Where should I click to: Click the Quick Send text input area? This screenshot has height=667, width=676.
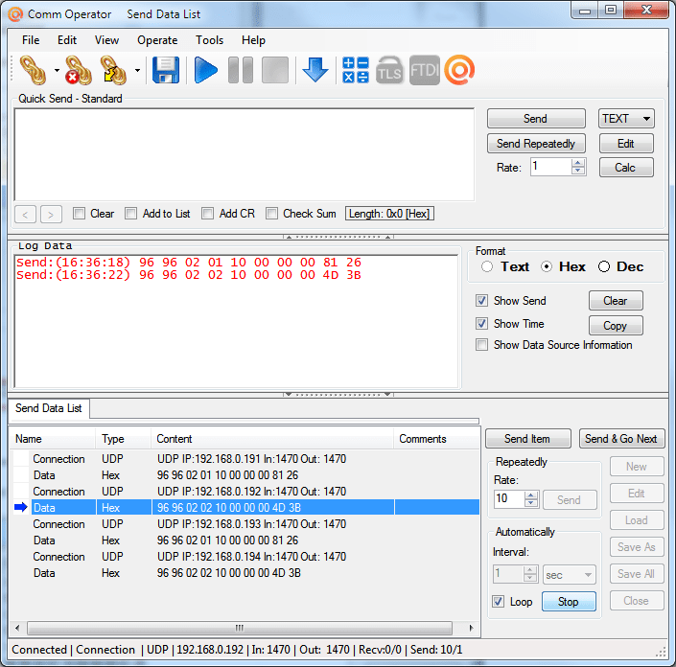245,154
